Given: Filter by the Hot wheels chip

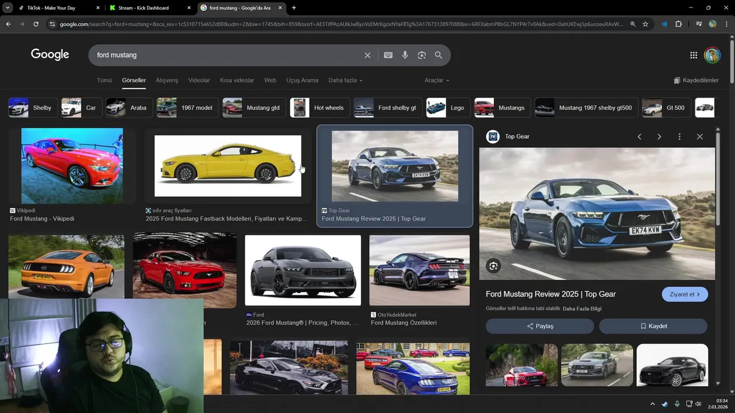Looking at the screenshot, I should pyautogui.click(x=319, y=108).
